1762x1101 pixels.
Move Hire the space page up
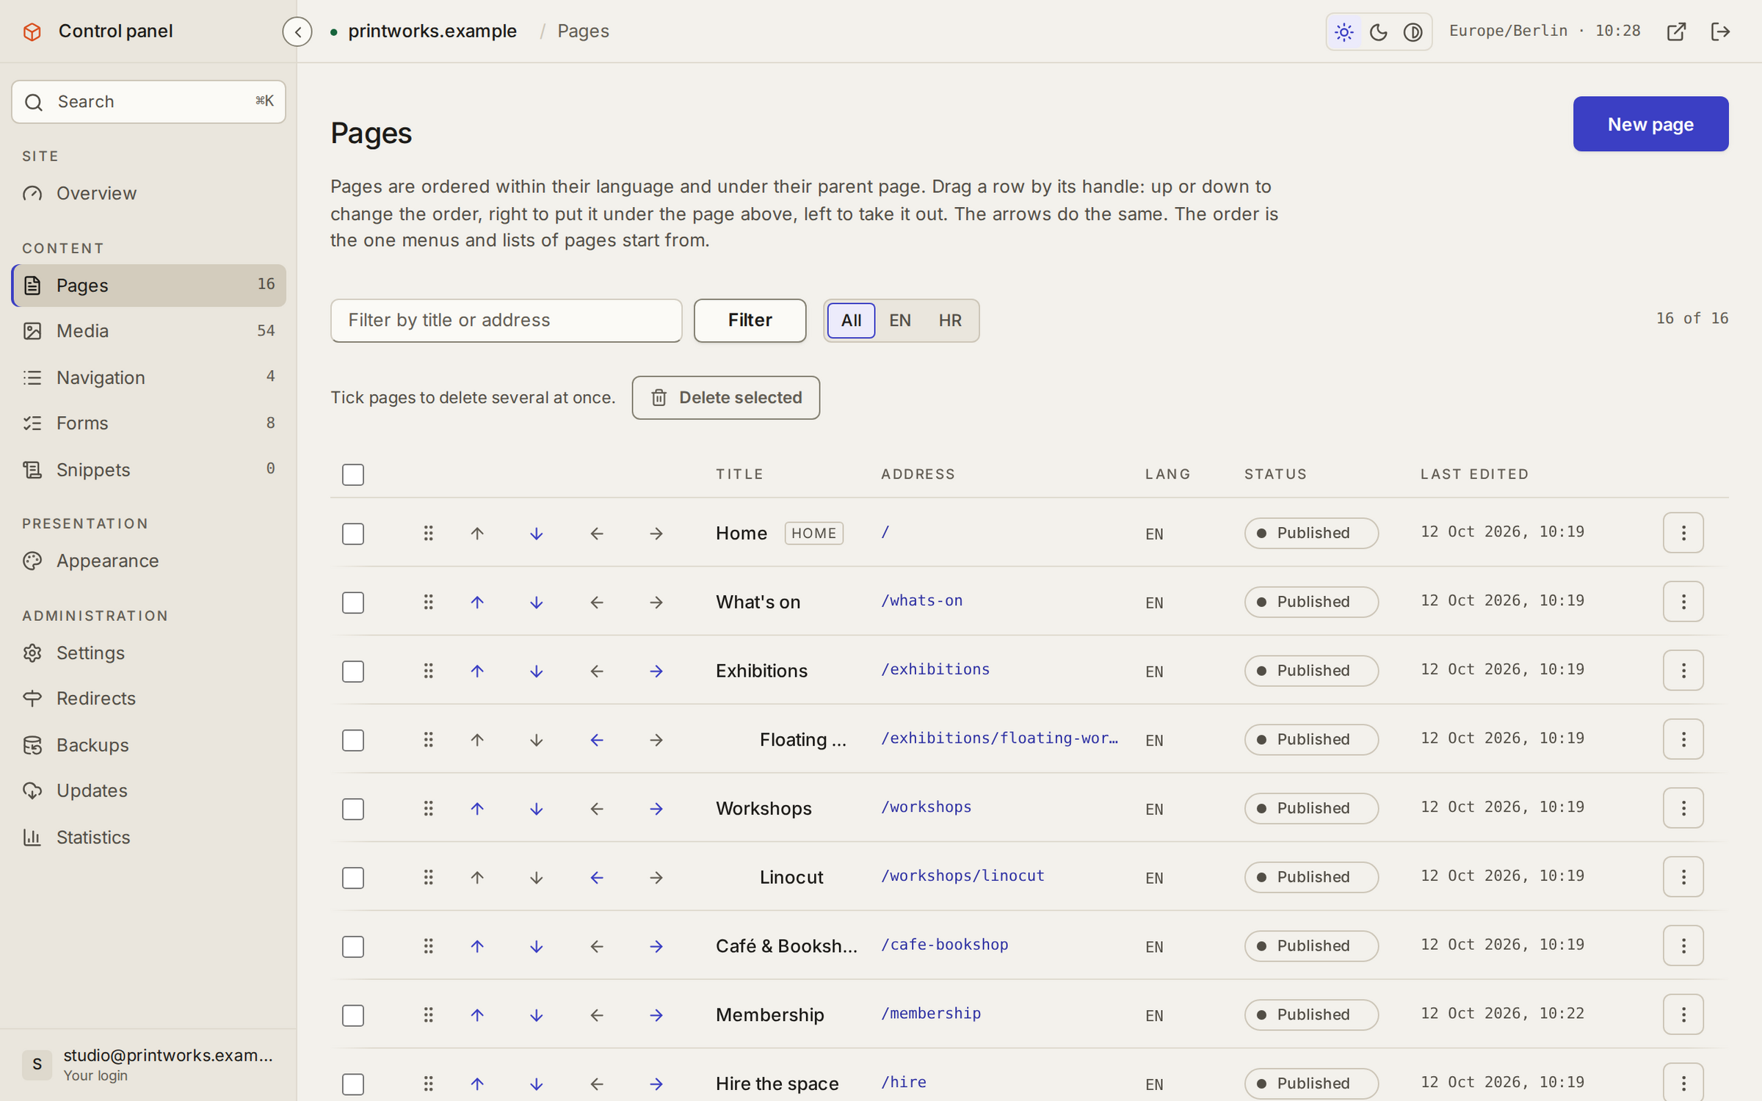click(477, 1084)
